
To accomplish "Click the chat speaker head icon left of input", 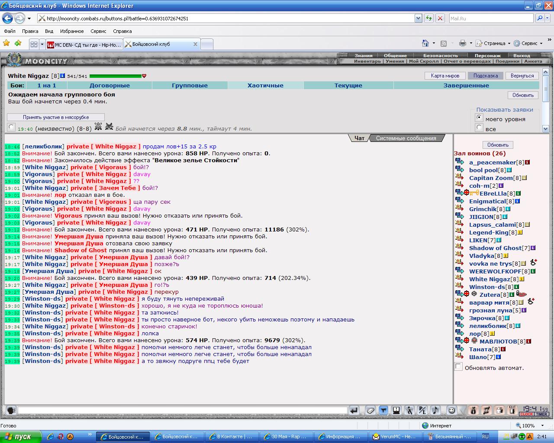I will coord(11,410).
